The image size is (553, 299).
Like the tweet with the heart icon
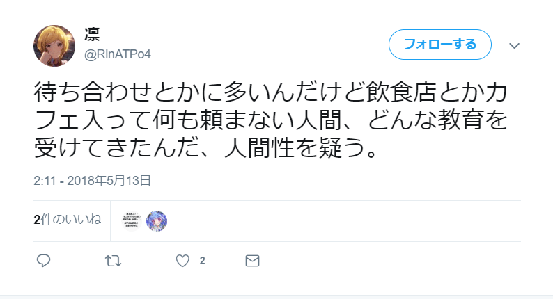tap(182, 261)
